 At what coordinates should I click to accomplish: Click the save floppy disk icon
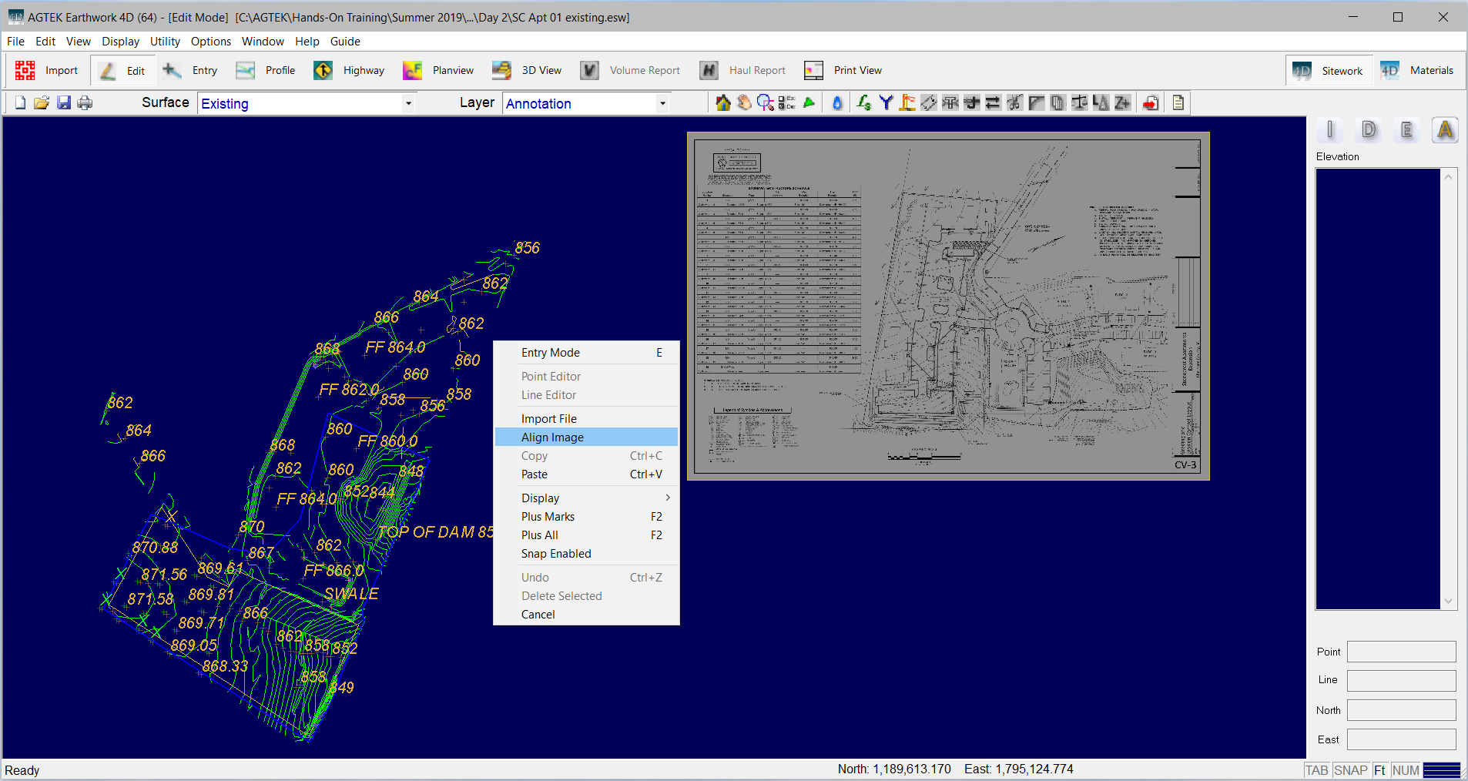(x=64, y=103)
